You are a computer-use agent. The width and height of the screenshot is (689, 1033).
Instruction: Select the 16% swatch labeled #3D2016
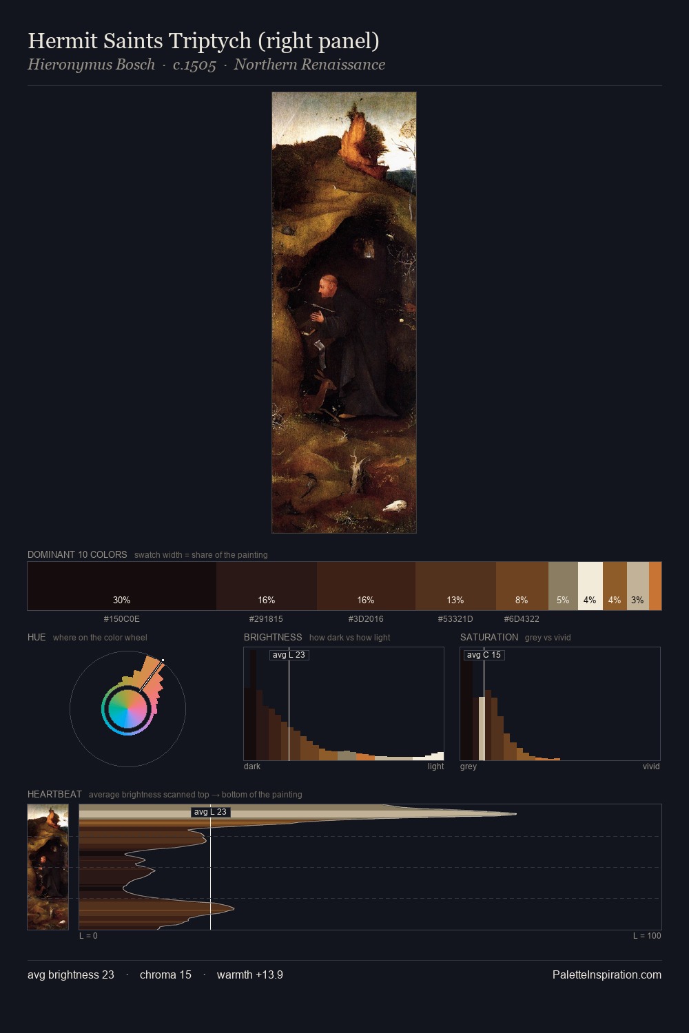[x=366, y=586]
